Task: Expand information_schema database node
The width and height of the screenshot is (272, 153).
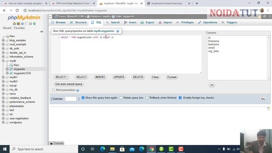Action: pos(3,57)
